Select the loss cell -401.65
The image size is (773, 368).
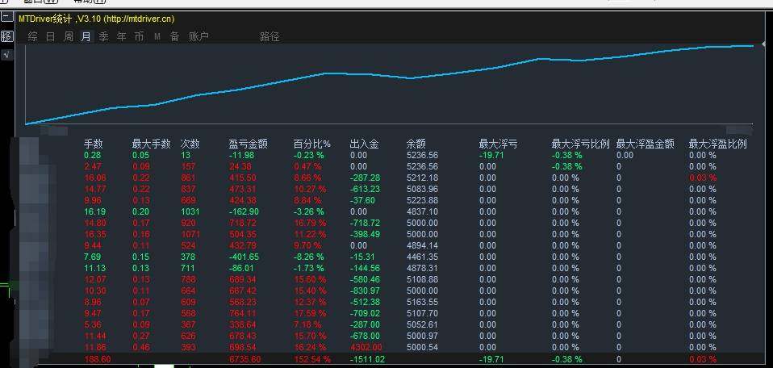(244, 257)
